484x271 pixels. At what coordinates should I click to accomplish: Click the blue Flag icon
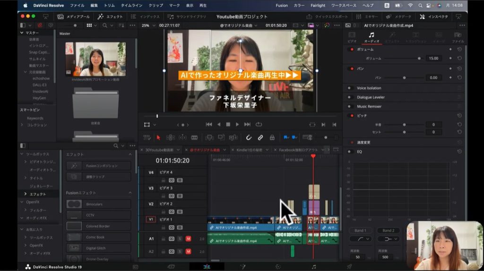pyautogui.click(x=285, y=137)
